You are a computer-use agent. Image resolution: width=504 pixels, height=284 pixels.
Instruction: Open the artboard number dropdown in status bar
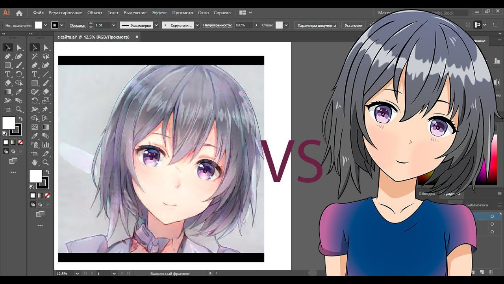click(114, 273)
